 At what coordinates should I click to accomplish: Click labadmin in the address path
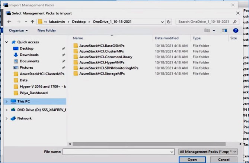(x=57, y=22)
